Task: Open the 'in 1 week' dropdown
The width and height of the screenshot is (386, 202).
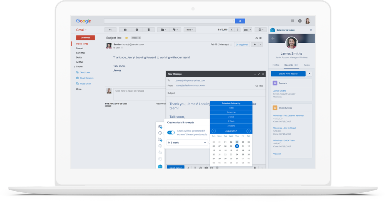Action: tap(187, 142)
